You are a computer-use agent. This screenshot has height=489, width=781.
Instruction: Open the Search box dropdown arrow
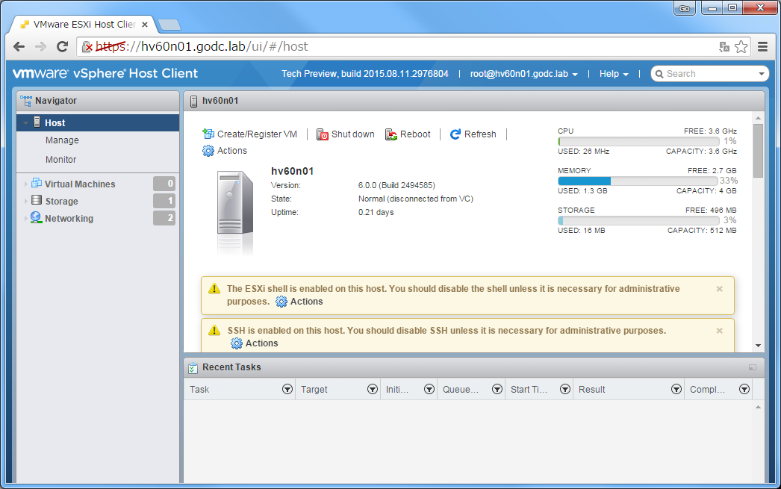tap(762, 74)
